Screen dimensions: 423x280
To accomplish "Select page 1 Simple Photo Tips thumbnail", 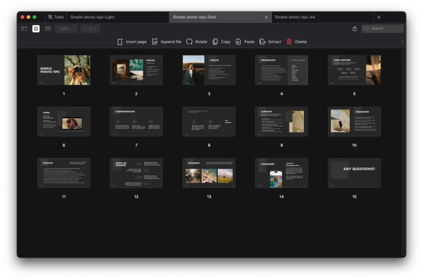I will (64, 70).
